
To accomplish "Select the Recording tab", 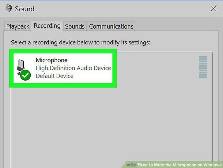I will [47, 26].
